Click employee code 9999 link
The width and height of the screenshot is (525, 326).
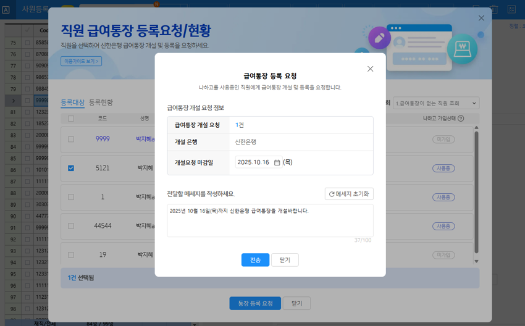click(103, 139)
